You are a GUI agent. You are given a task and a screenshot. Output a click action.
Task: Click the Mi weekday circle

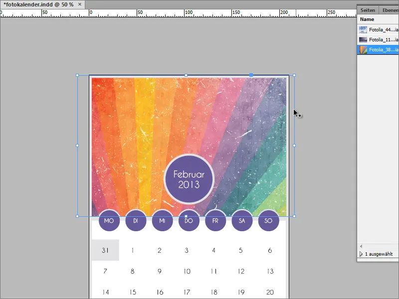tap(163, 220)
